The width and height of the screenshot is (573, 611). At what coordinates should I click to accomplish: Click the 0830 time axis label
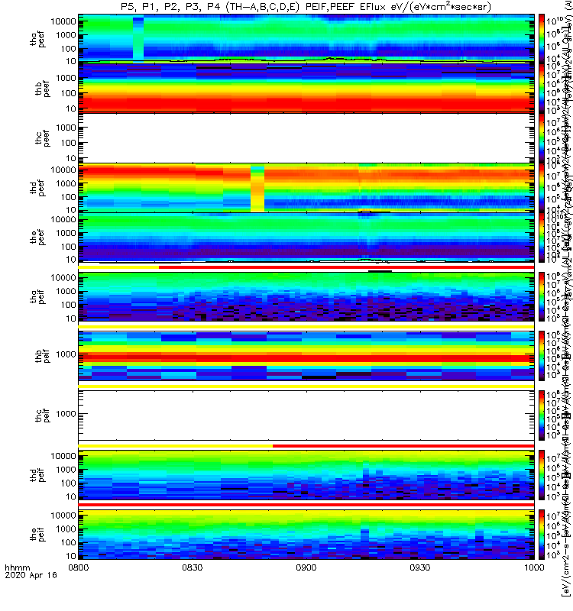(x=193, y=567)
